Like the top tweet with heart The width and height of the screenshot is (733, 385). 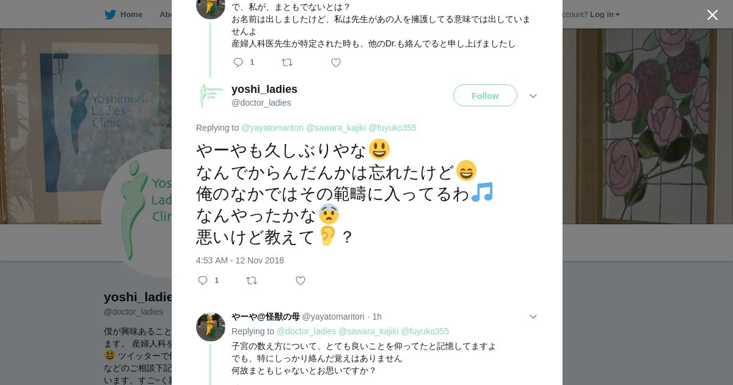[336, 62]
